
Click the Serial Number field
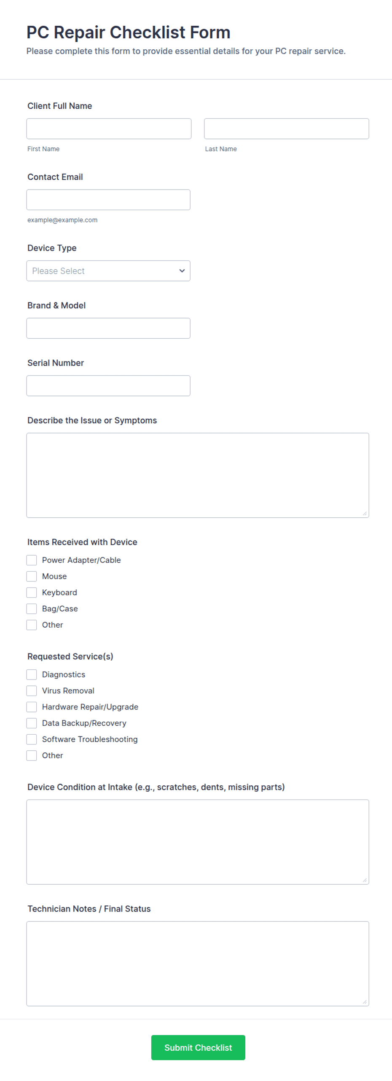point(108,385)
